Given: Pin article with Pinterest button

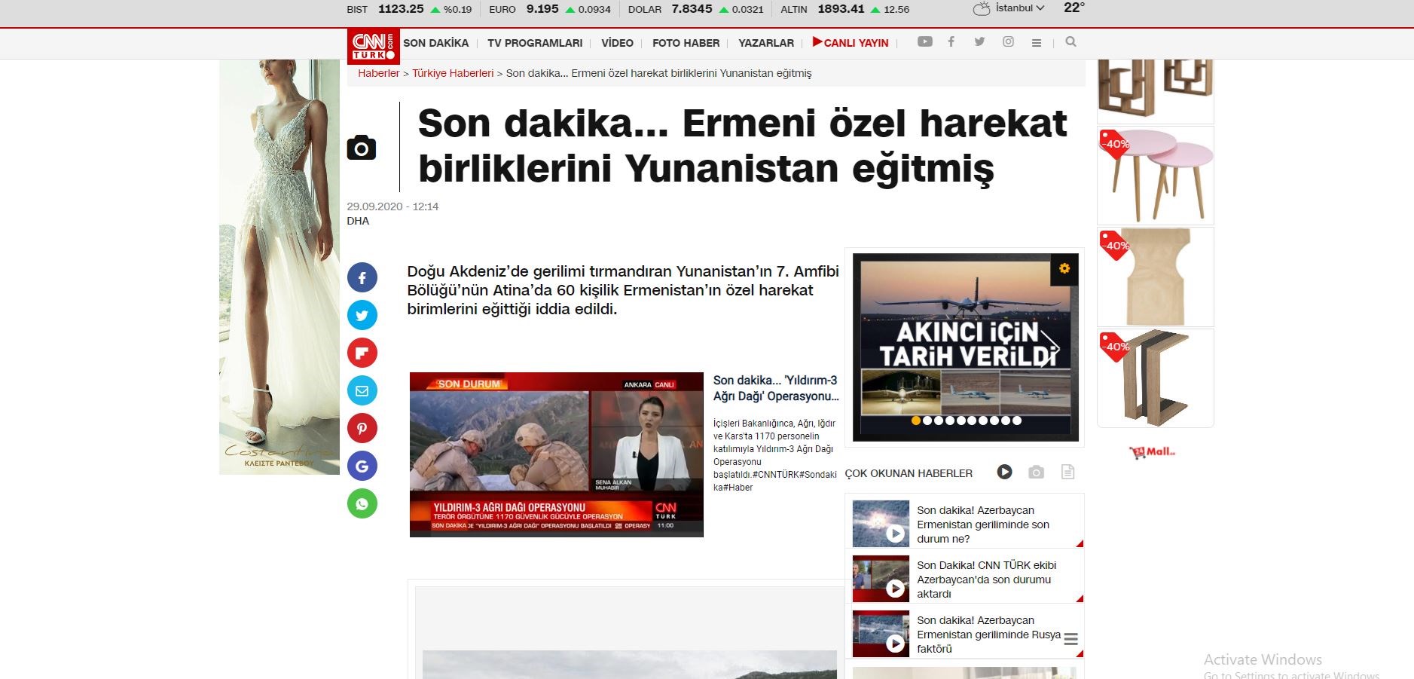Looking at the screenshot, I should coord(362,428).
